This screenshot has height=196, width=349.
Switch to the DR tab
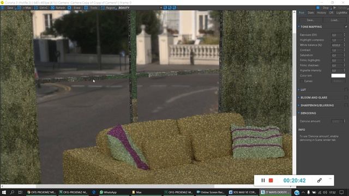tap(331, 13)
